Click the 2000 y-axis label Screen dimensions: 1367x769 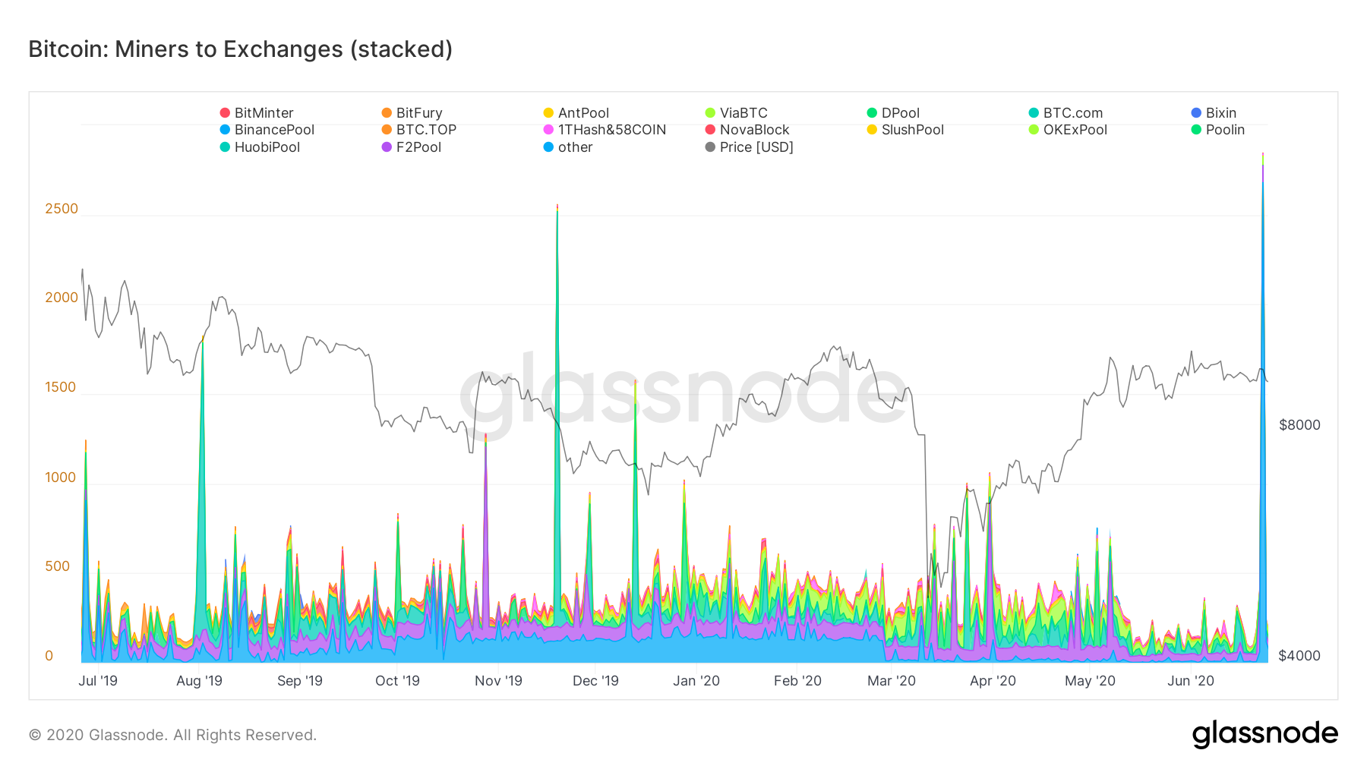click(x=62, y=298)
